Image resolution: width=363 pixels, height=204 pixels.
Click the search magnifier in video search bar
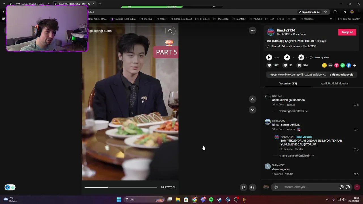pos(170,31)
